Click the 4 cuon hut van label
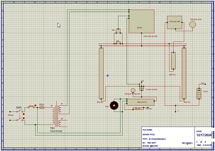This screenshot has width=215, height=151. 152,90
